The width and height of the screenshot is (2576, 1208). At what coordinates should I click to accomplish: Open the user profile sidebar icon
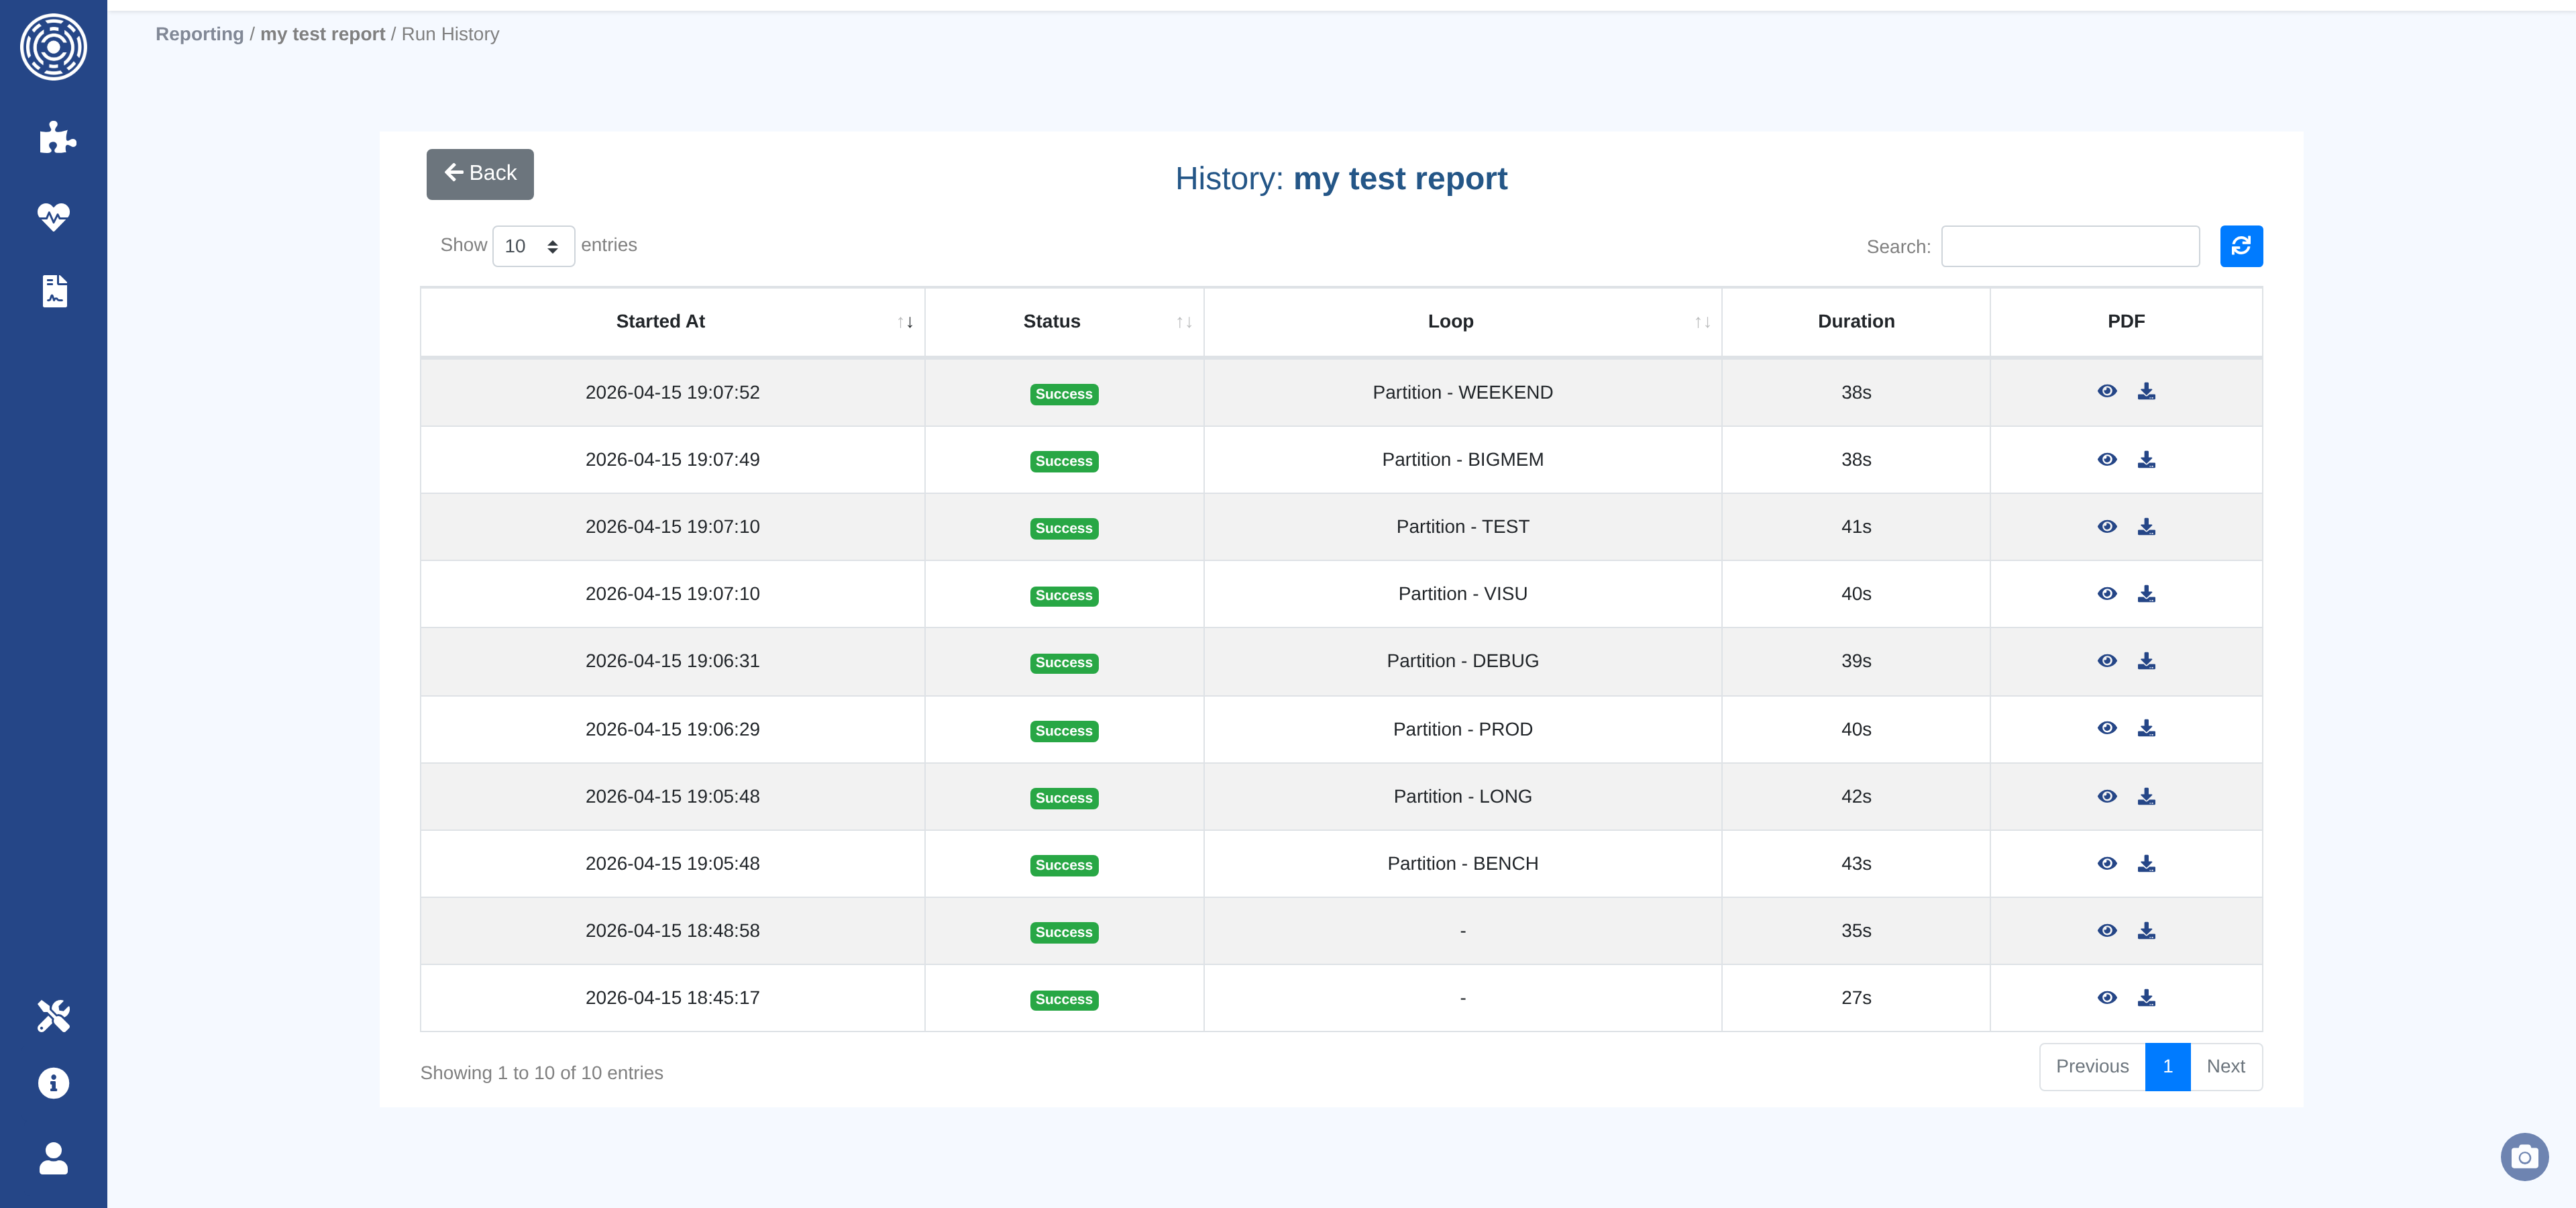click(53, 1158)
